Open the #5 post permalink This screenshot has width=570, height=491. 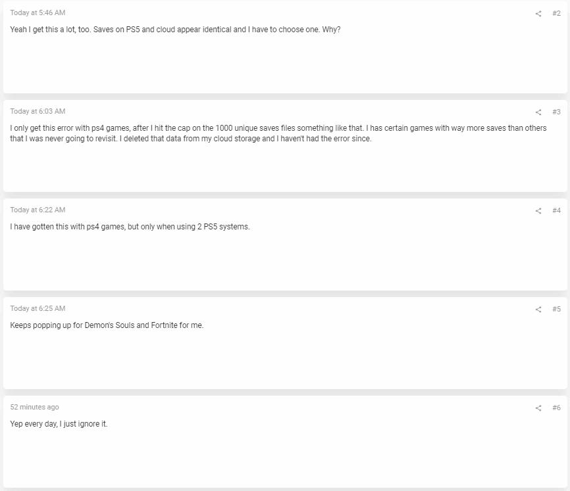[x=556, y=309]
